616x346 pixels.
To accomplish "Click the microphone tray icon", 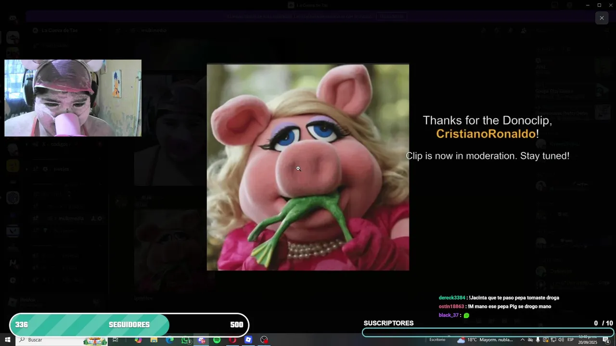I will click(x=538, y=340).
